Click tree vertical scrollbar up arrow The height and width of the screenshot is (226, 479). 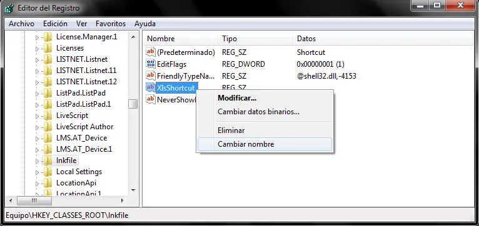(133, 37)
